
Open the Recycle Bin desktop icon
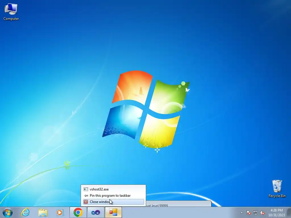[x=277, y=188]
